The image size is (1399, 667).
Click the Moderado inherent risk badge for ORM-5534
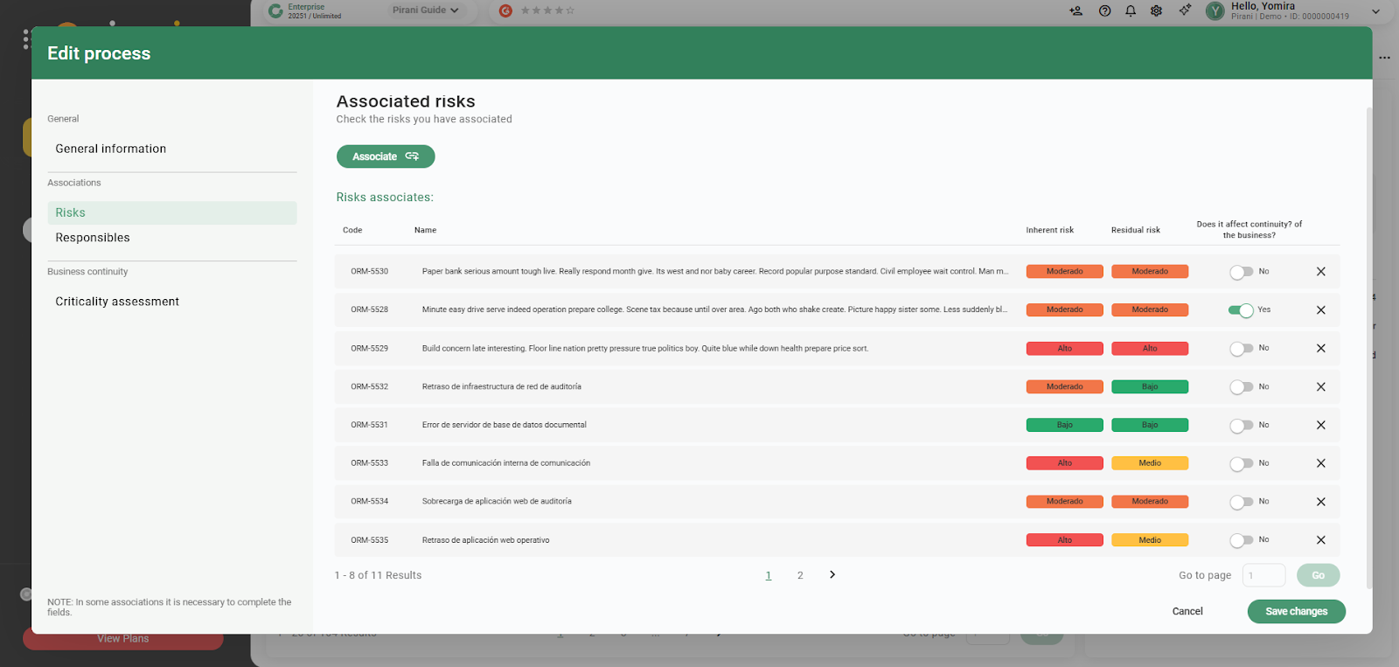pyautogui.click(x=1064, y=502)
